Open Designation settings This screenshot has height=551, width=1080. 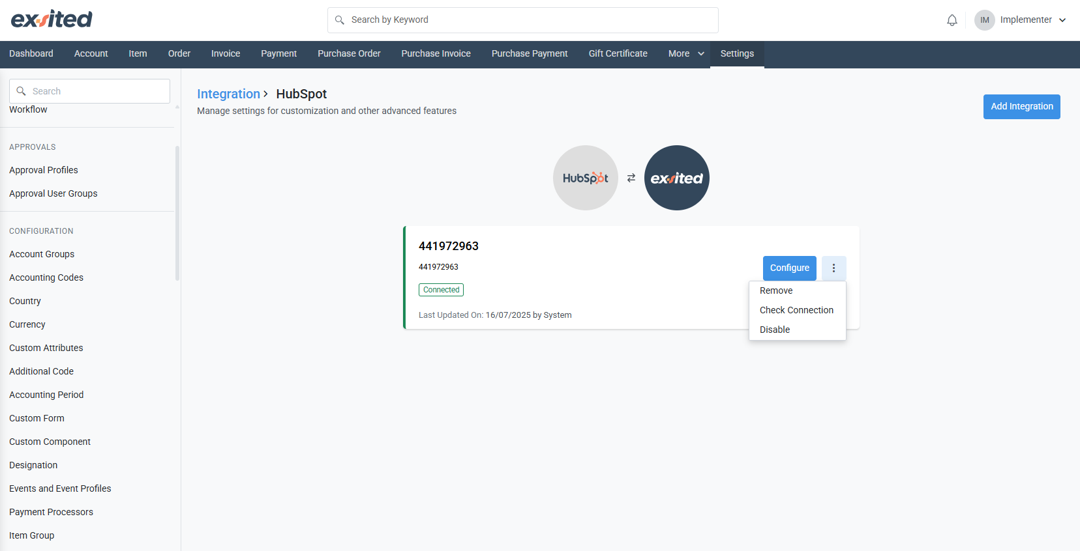33,465
